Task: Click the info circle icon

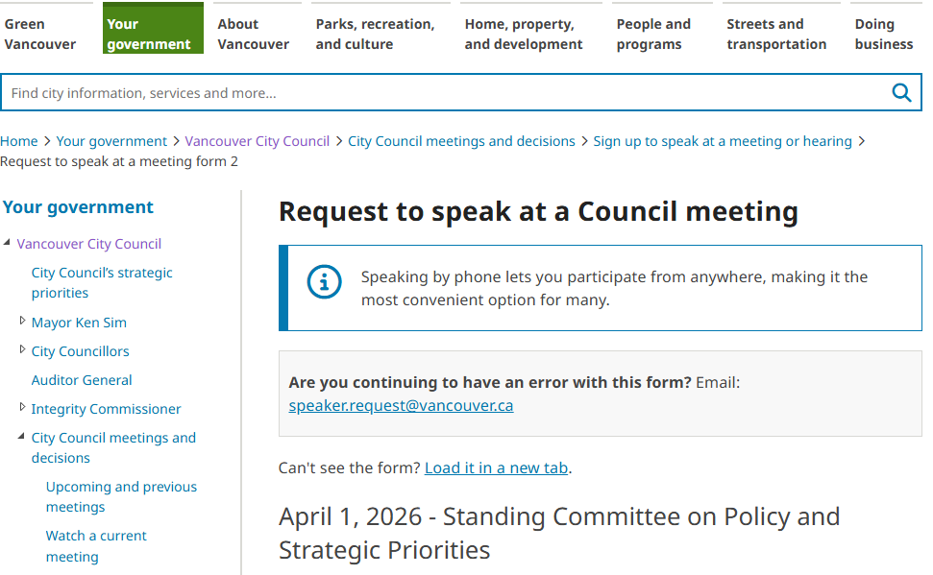Action: pyautogui.click(x=324, y=281)
